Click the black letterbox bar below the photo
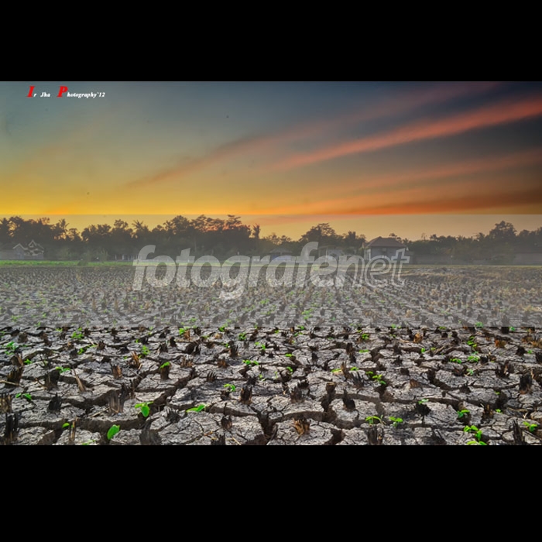Screen dimensions: 542x542 (x=271, y=493)
